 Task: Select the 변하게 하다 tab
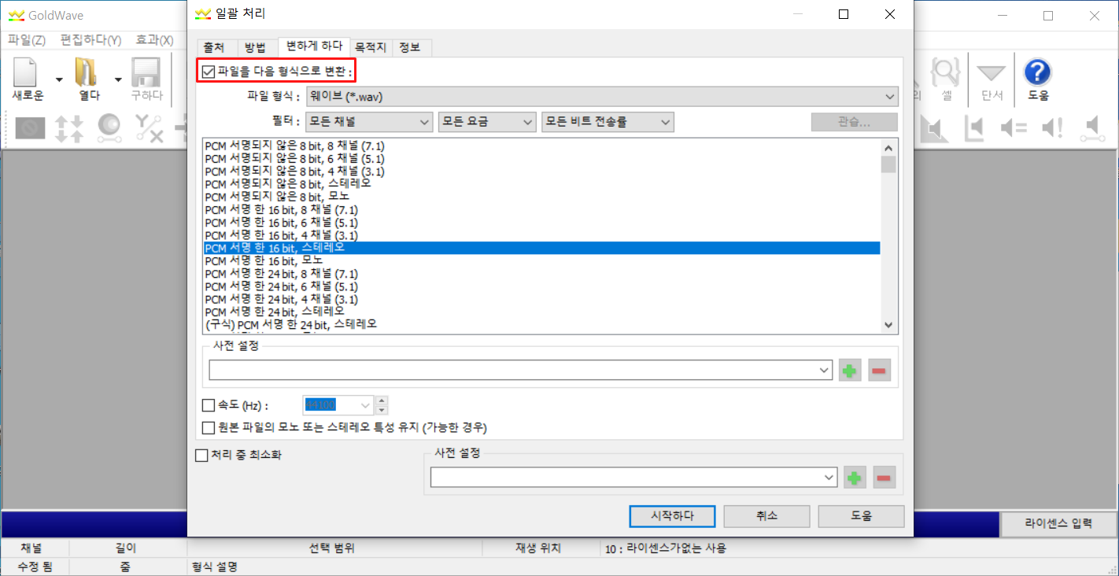click(x=315, y=46)
